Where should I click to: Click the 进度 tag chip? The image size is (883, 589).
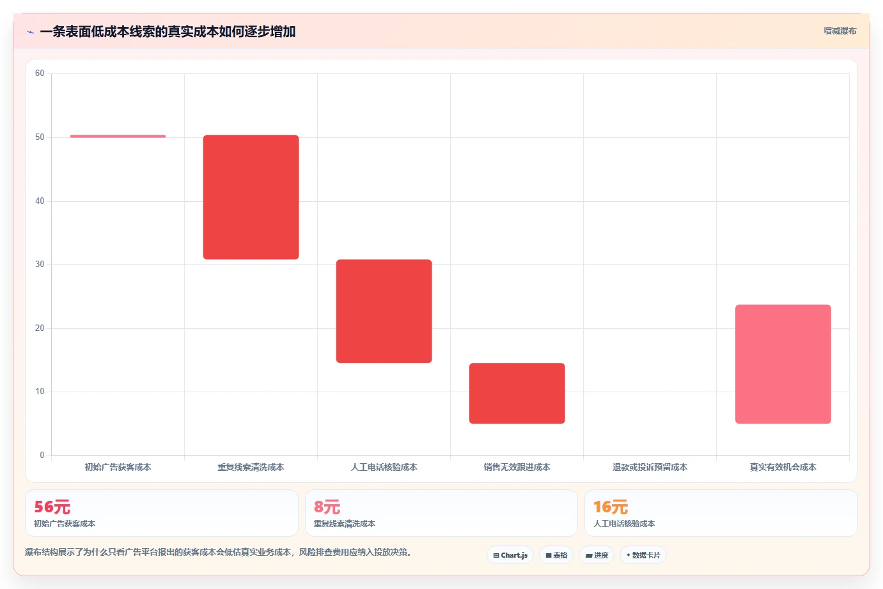pos(597,555)
